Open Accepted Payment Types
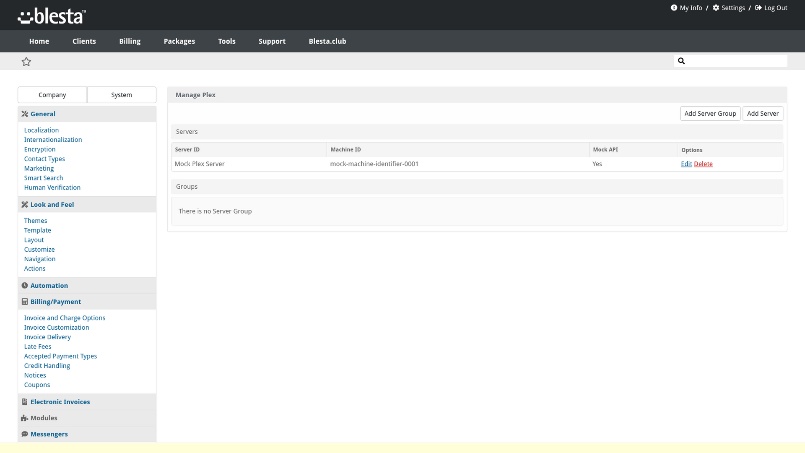Screen dimensions: 805x453 coord(60,356)
